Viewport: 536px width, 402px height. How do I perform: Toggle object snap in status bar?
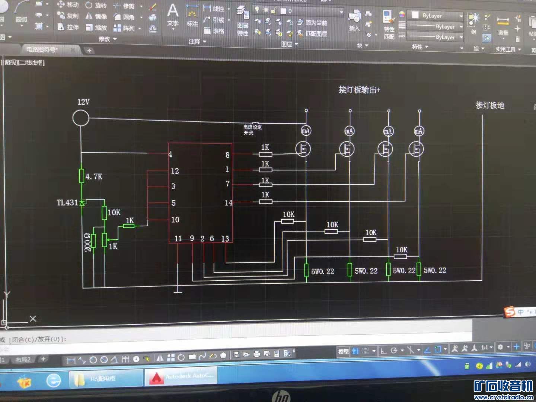[438, 349]
